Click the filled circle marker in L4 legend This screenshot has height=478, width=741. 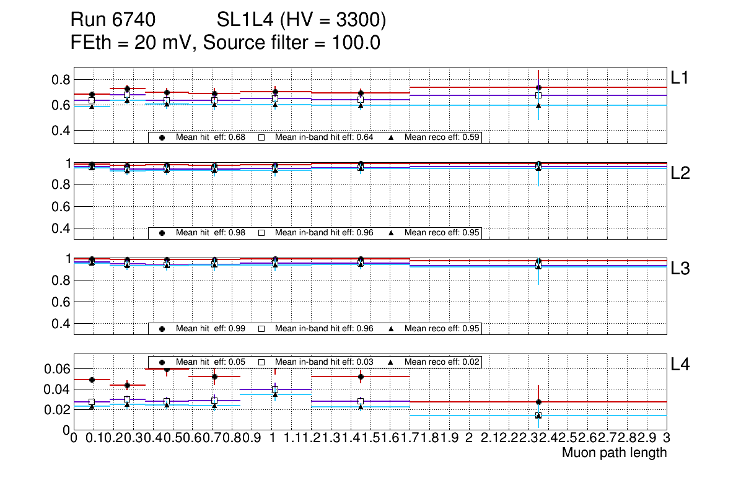[162, 362]
